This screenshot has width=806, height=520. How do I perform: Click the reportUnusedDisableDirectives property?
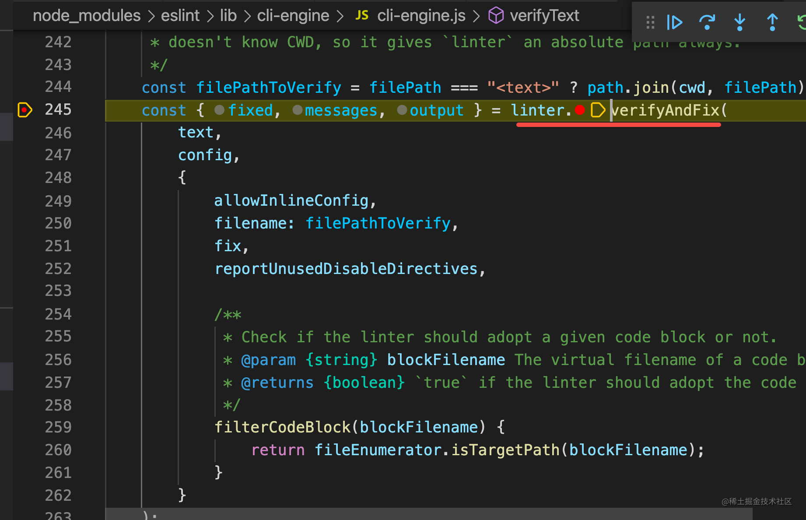click(346, 269)
